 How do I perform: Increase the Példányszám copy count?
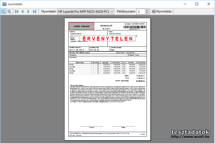147,10
